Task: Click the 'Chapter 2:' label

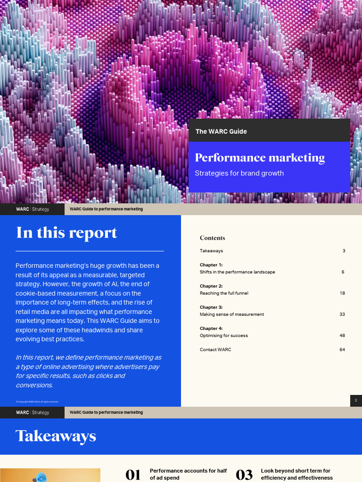Action: (211, 286)
